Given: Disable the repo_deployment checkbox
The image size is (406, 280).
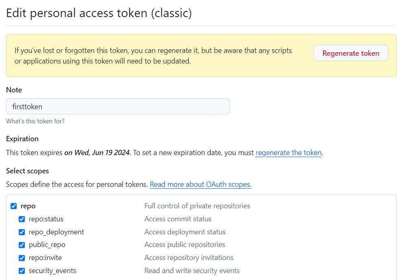Looking at the screenshot, I should pos(22,232).
